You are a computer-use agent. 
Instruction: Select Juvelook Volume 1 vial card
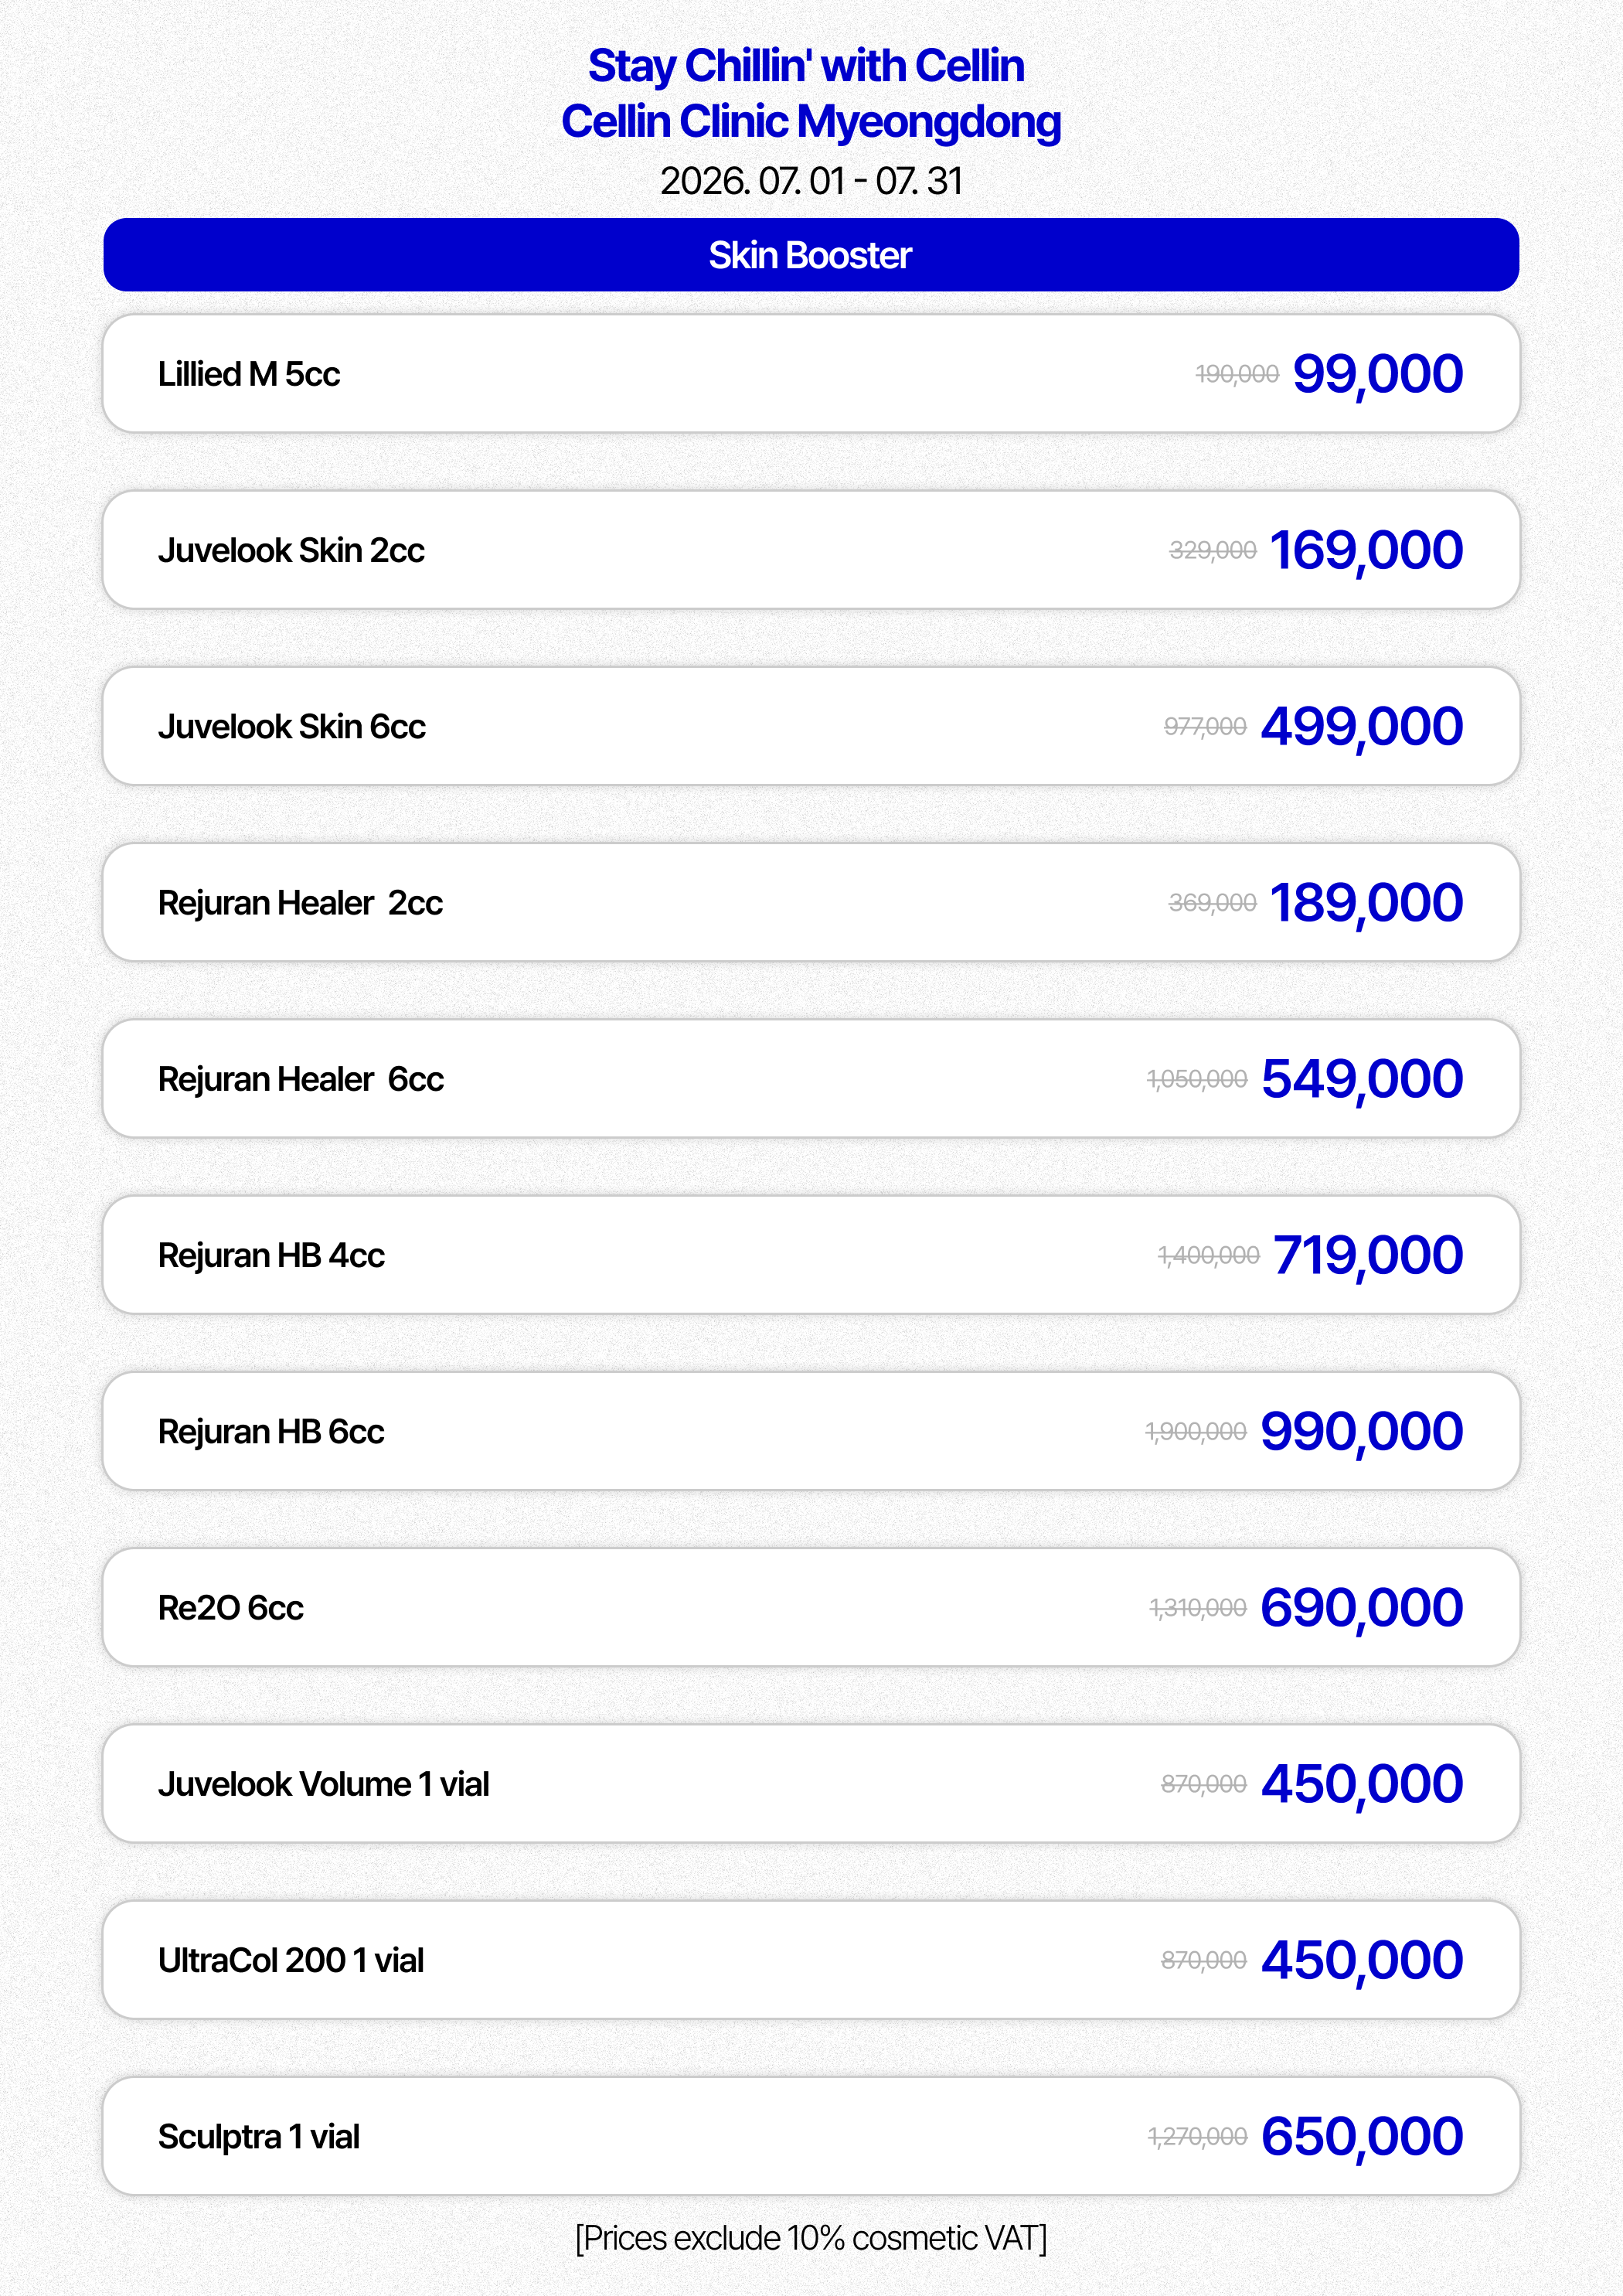pyautogui.click(x=811, y=1784)
